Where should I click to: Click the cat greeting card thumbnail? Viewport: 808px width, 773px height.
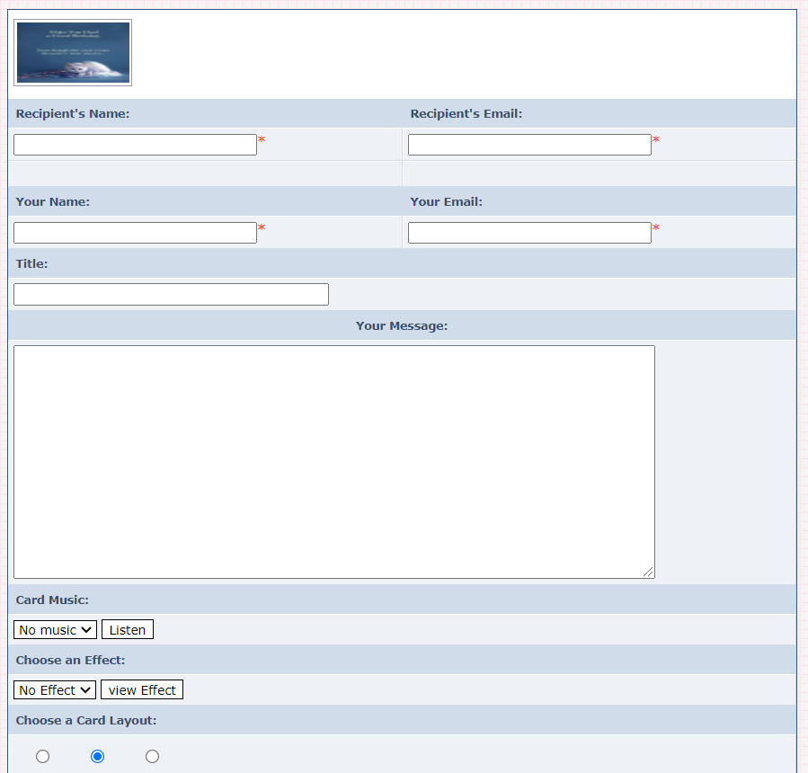coord(73,52)
